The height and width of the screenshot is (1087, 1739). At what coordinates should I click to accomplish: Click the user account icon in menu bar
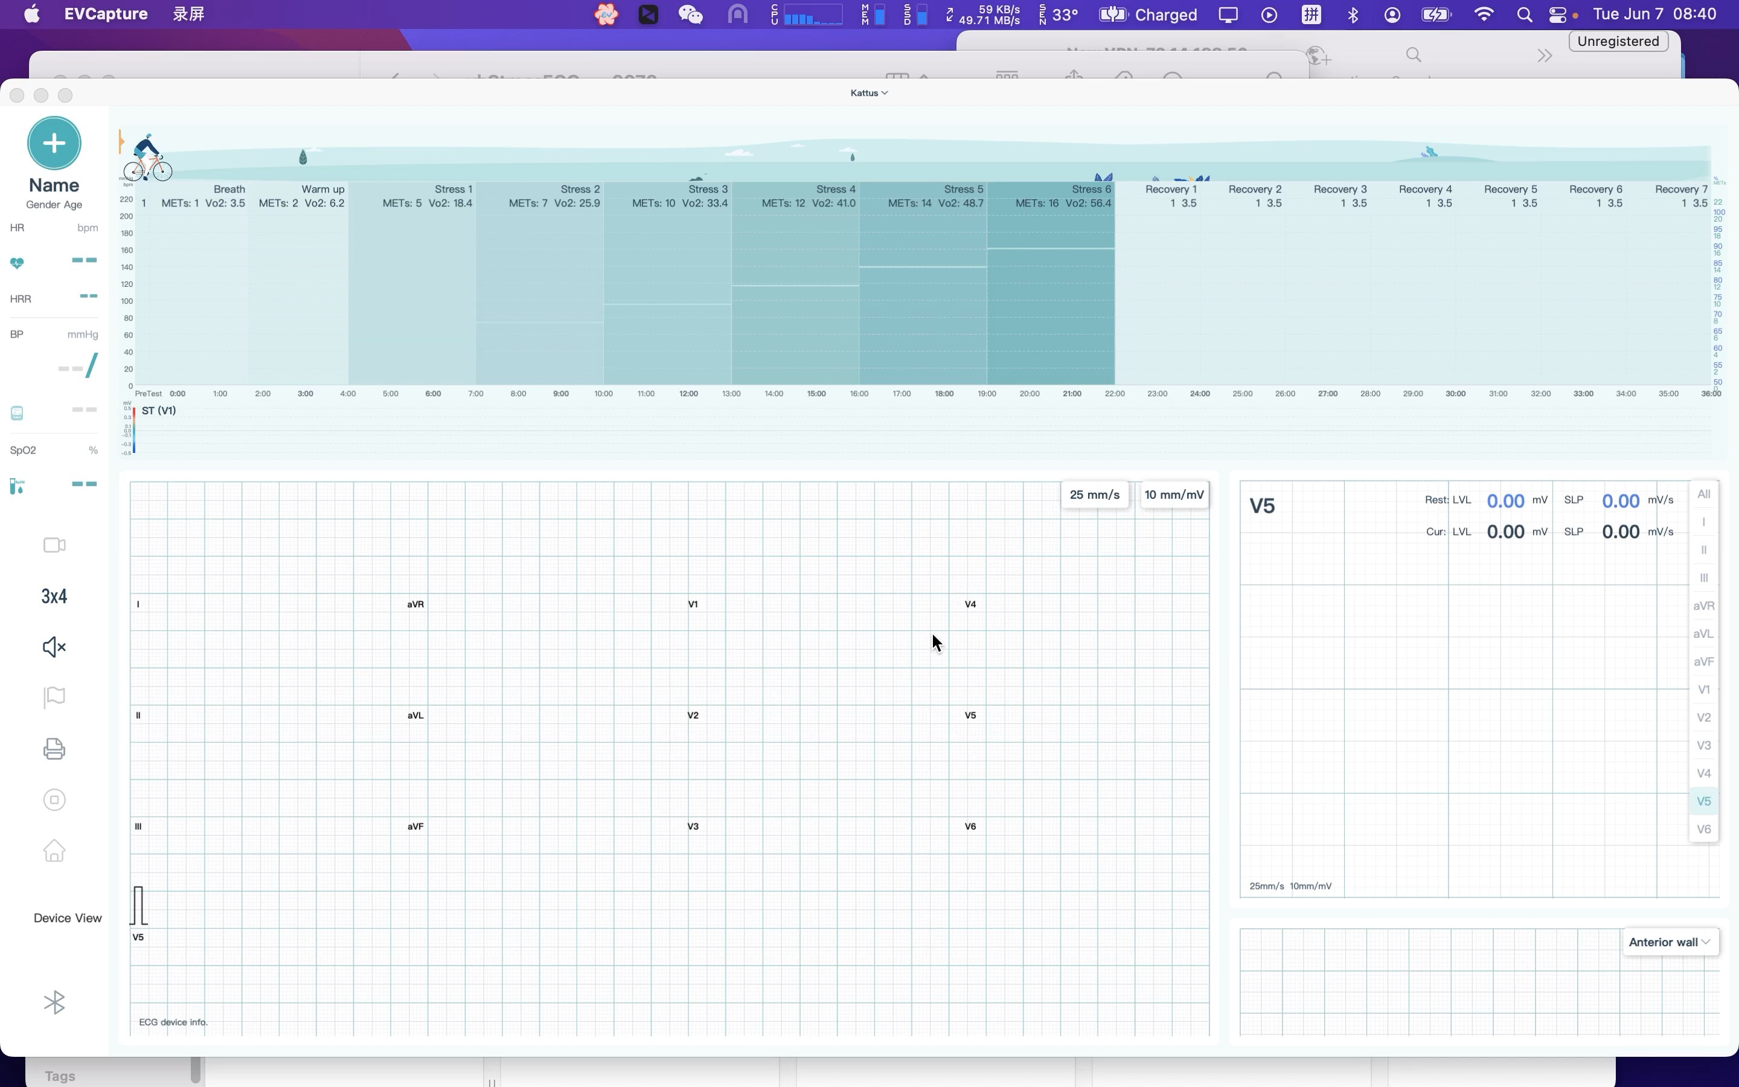(x=1392, y=14)
